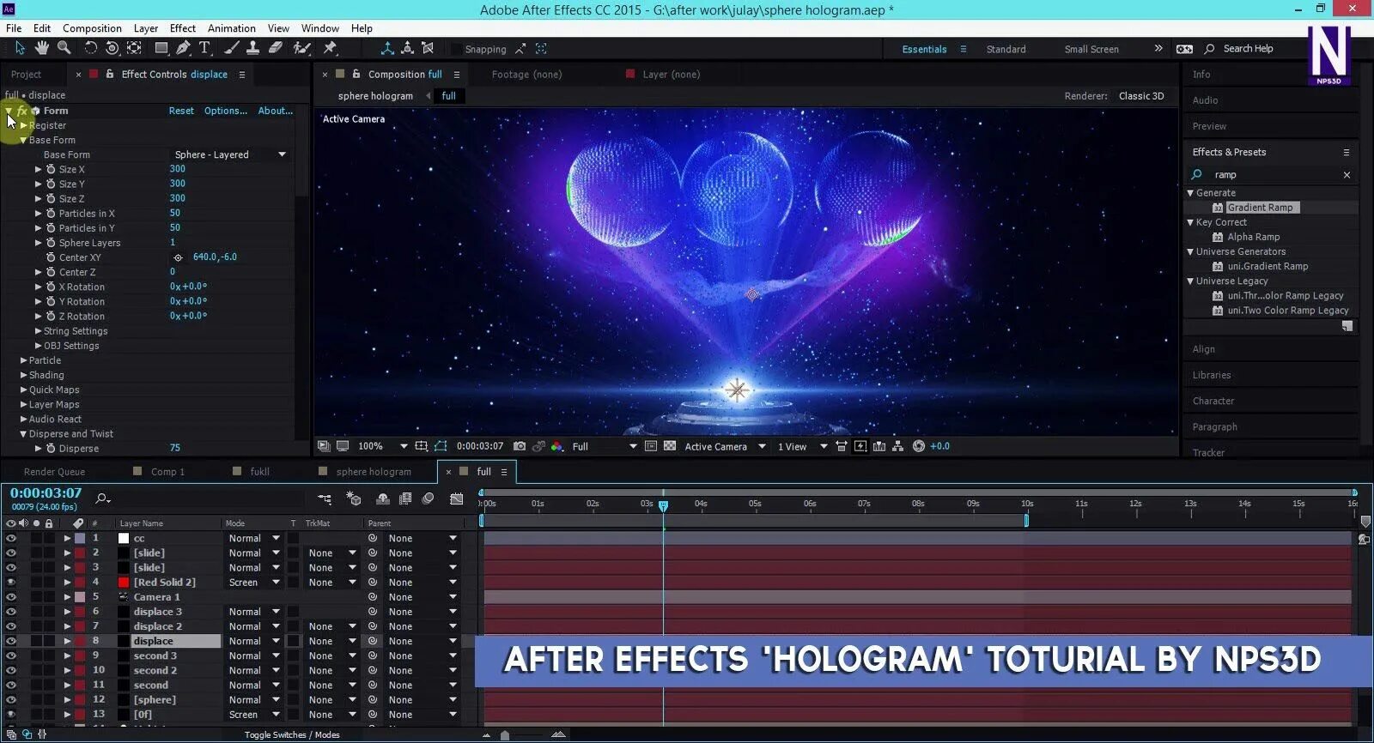This screenshot has height=743, width=1374.
Task: Click the Fast Previews lightning icon
Action: pos(860,446)
